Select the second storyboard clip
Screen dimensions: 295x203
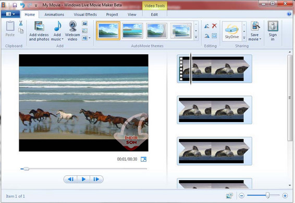214,110
